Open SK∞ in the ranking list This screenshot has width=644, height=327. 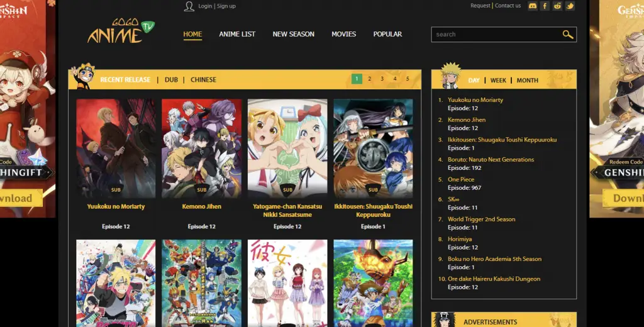pyautogui.click(x=453, y=199)
